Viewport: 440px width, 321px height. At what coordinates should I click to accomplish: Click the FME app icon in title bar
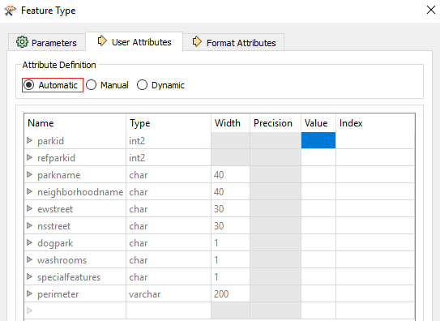pos(10,11)
